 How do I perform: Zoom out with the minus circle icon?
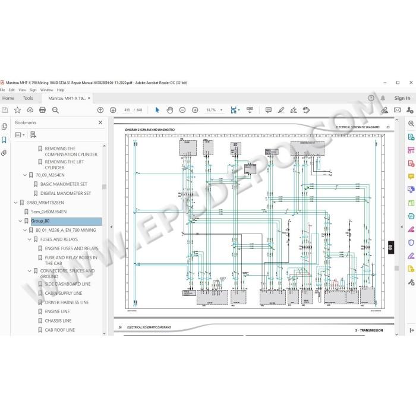pos(182,110)
